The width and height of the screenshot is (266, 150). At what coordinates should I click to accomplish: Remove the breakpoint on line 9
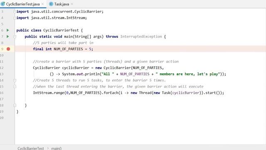8,49
